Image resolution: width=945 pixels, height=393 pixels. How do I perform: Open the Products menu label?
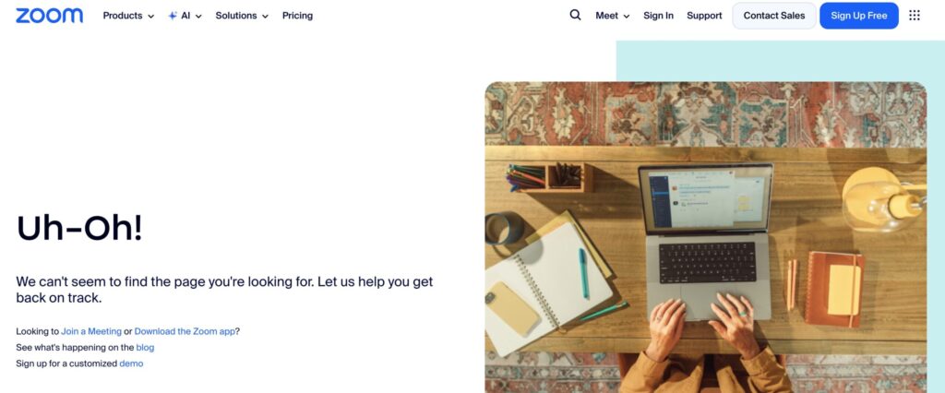(x=123, y=16)
